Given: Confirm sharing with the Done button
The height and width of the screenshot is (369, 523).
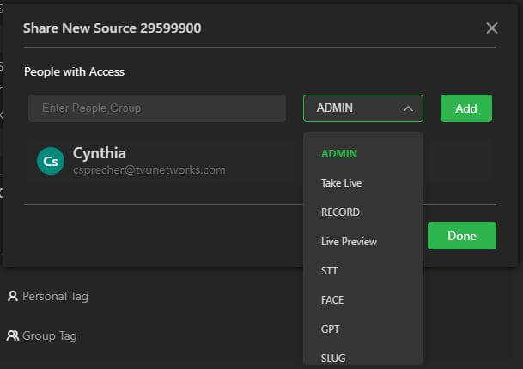Looking at the screenshot, I should (x=461, y=236).
